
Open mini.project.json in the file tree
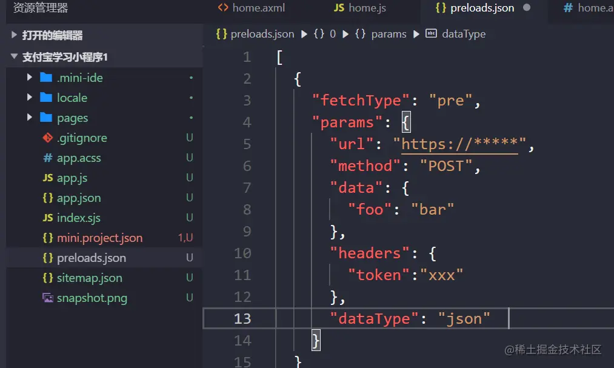point(99,238)
